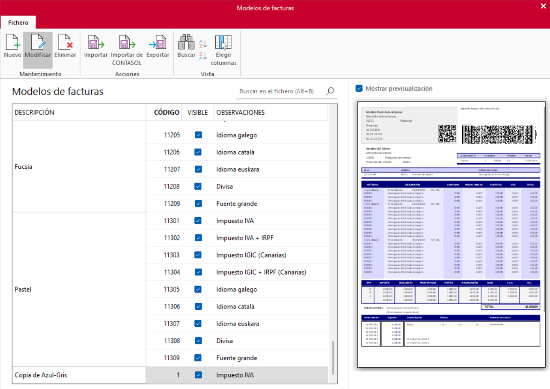The height and width of the screenshot is (389, 550).
Task: Select Divisa observation in row 11308
Action: 225,341
